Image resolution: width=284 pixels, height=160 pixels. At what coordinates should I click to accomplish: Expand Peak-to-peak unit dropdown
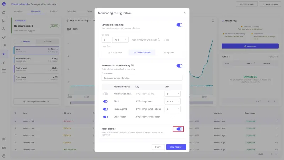tap(173, 109)
